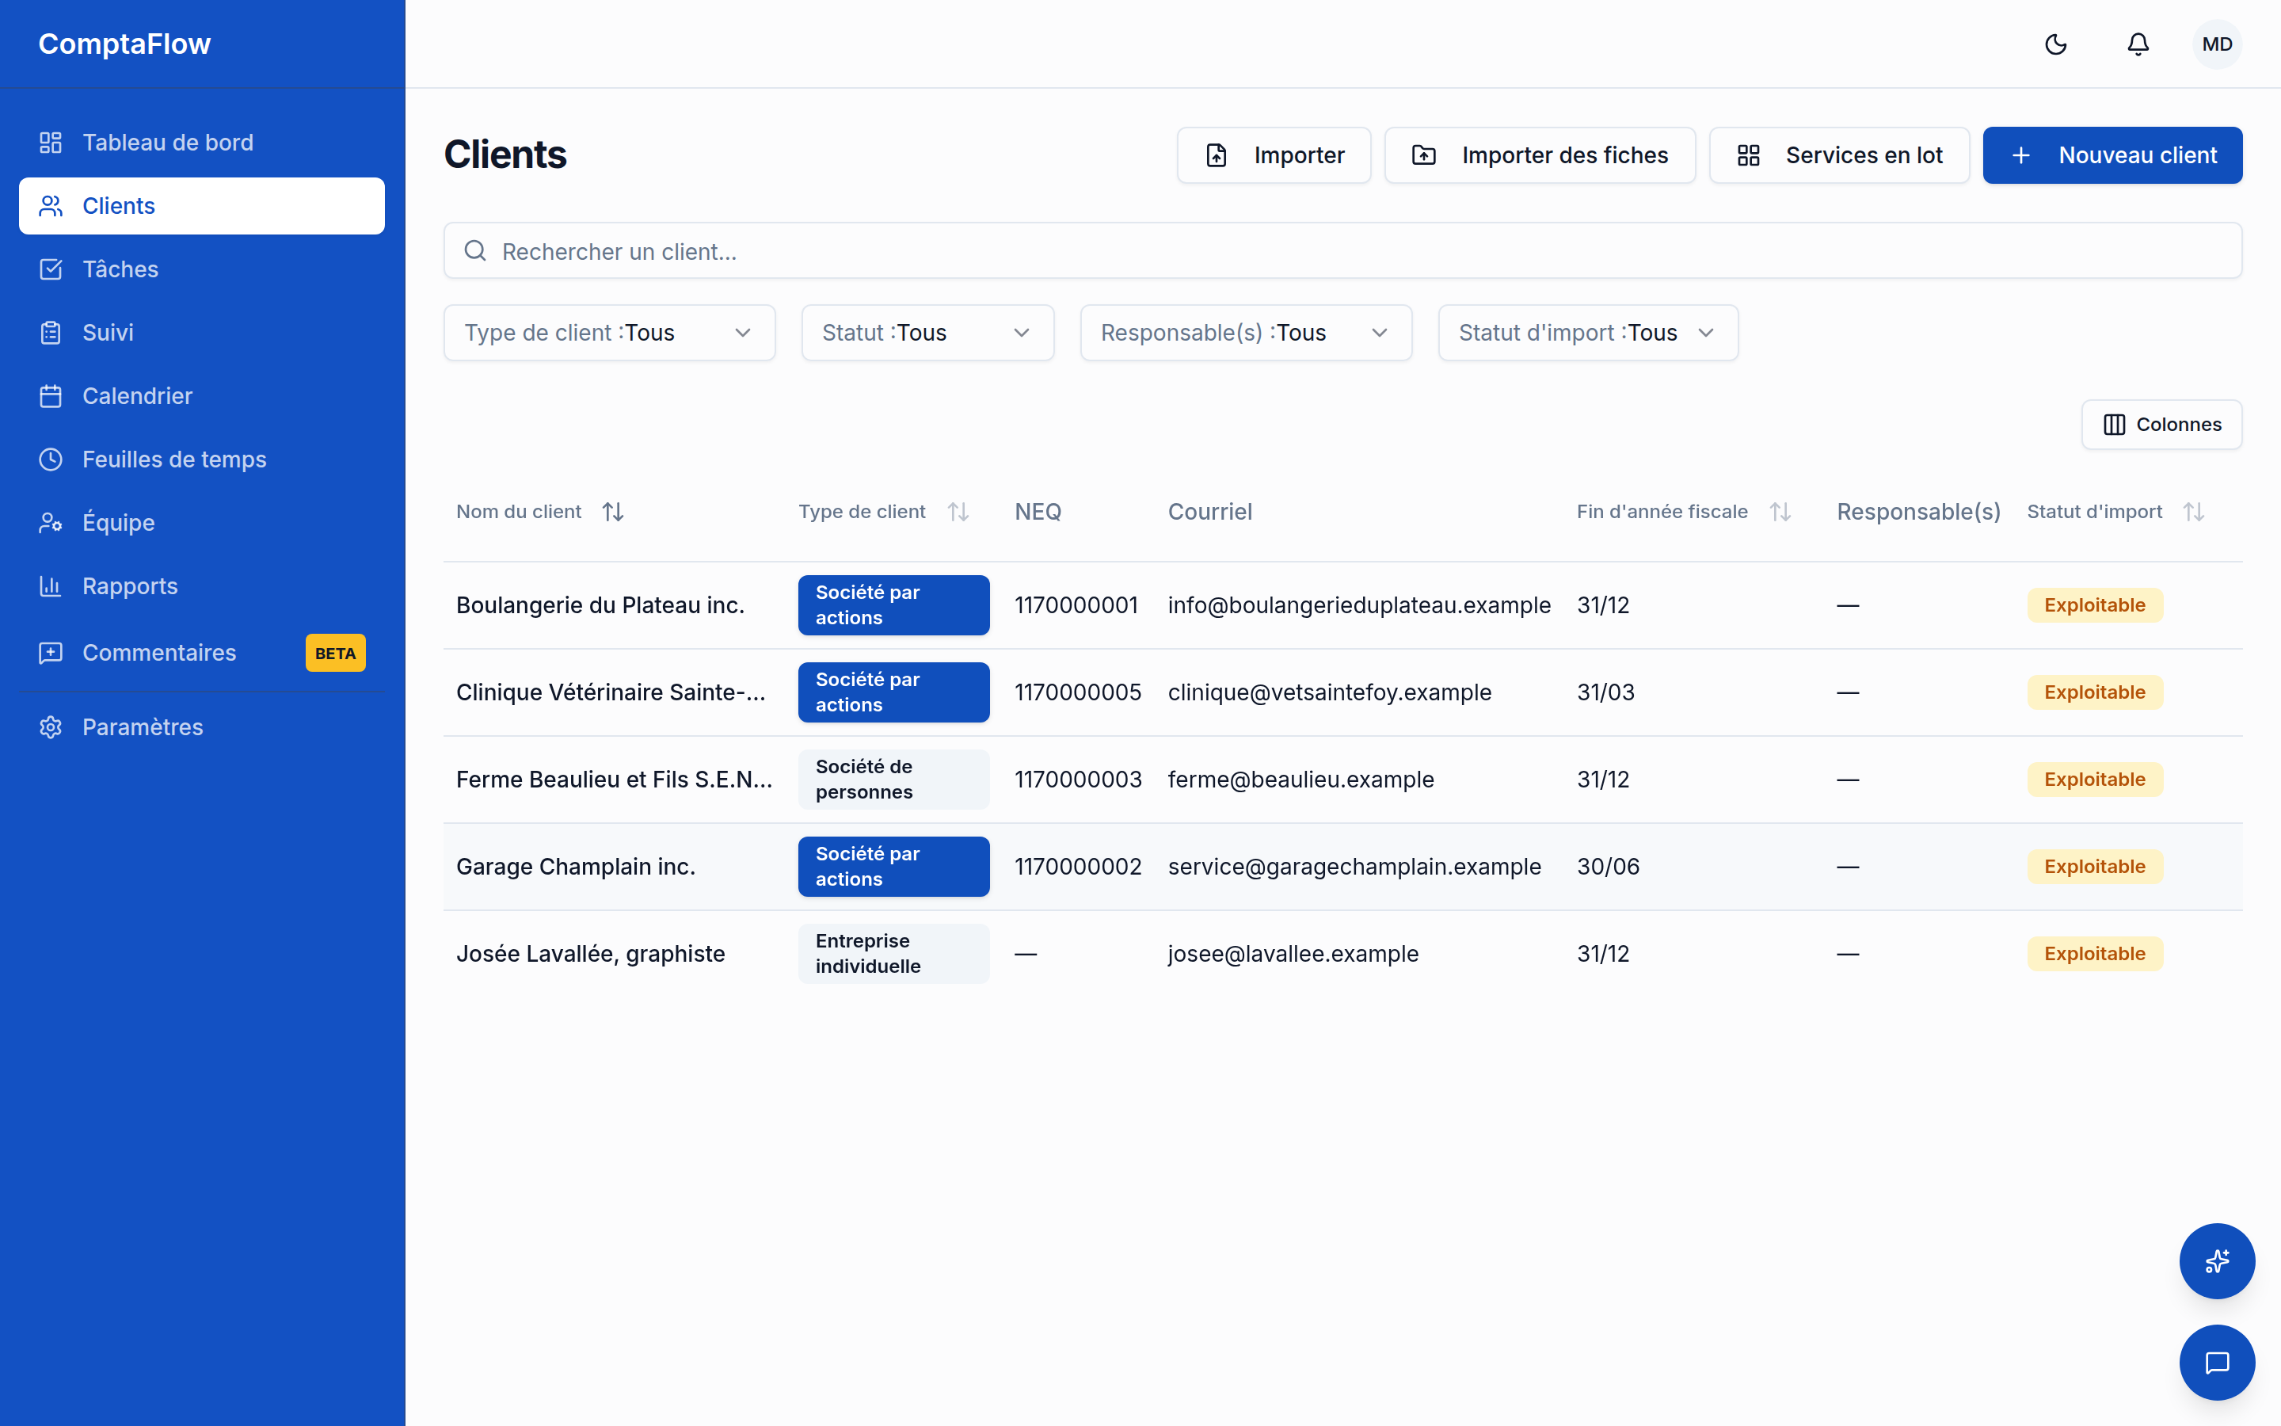
Task: Open Rapports page
Action: click(x=202, y=585)
